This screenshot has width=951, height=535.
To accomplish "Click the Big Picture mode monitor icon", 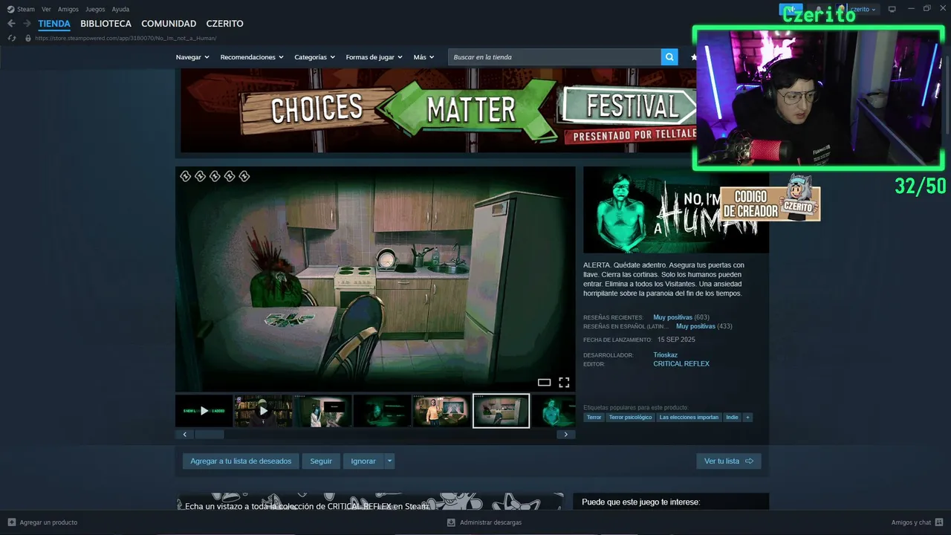I will coord(892,9).
